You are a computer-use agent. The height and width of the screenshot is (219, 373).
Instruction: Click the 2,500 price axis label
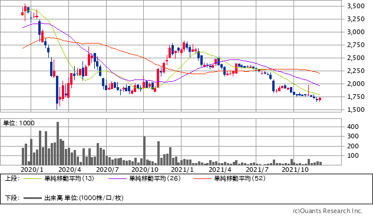tap(356, 58)
